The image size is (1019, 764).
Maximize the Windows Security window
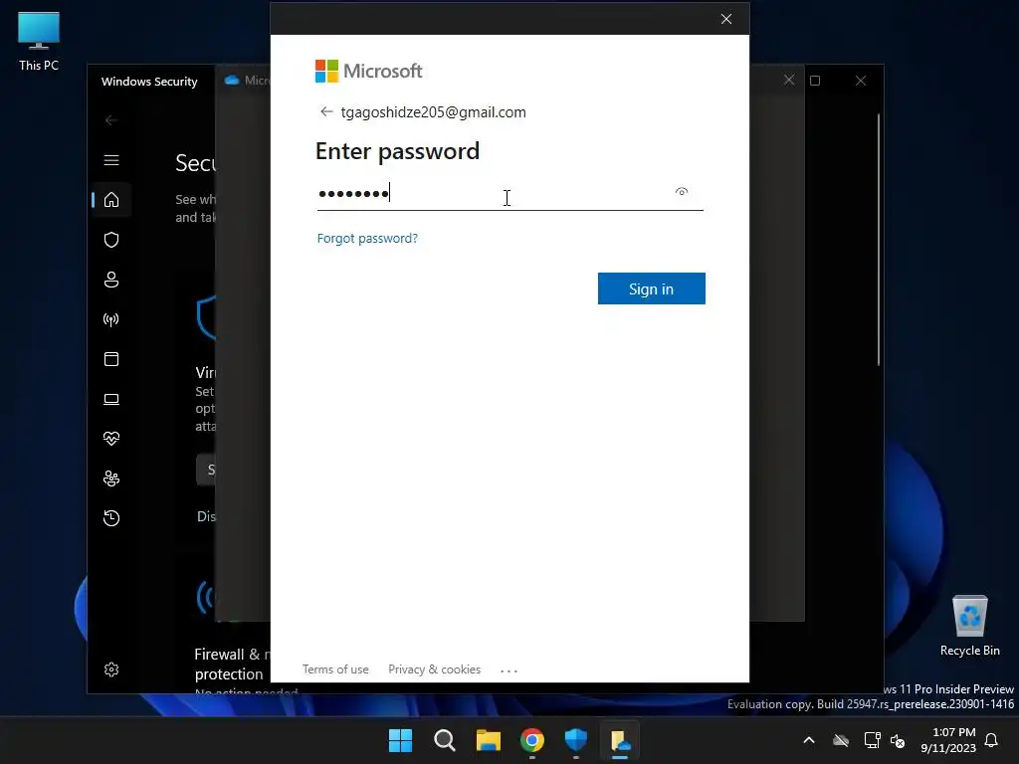tap(815, 81)
